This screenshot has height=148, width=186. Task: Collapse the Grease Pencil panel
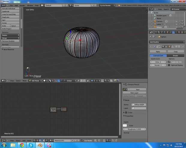(124, 84)
